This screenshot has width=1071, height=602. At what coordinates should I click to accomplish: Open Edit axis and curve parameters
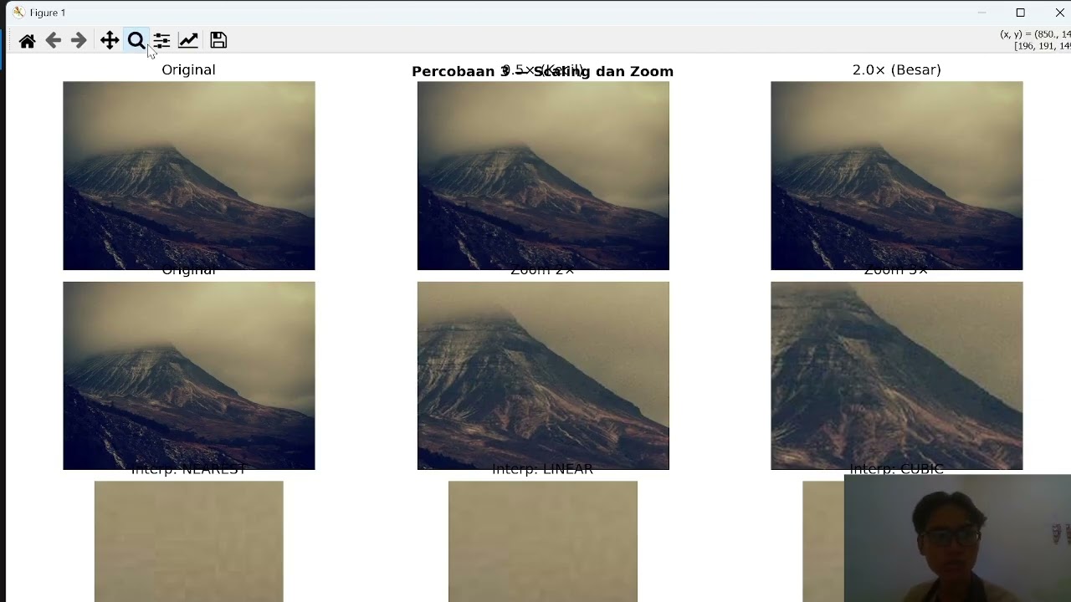click(x=188, y=41)
